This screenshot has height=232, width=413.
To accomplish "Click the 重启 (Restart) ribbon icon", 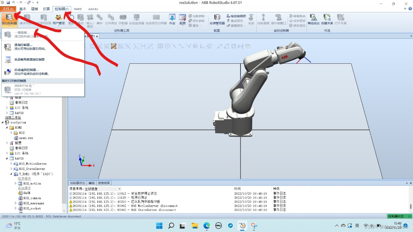I will [71, 19].
